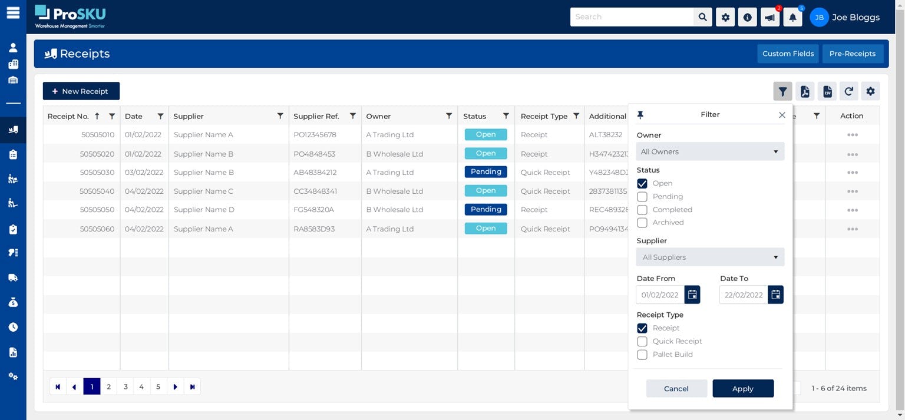905x420 pixels.
Task: Export the receipts to CSV
Action: pos(827,91)
